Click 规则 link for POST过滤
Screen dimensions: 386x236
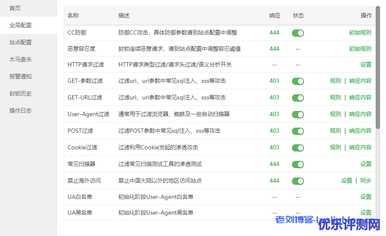pos(335,131)
